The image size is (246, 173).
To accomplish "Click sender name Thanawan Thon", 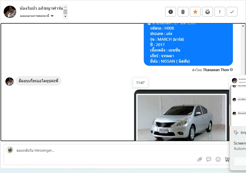I will coord(216,70).
